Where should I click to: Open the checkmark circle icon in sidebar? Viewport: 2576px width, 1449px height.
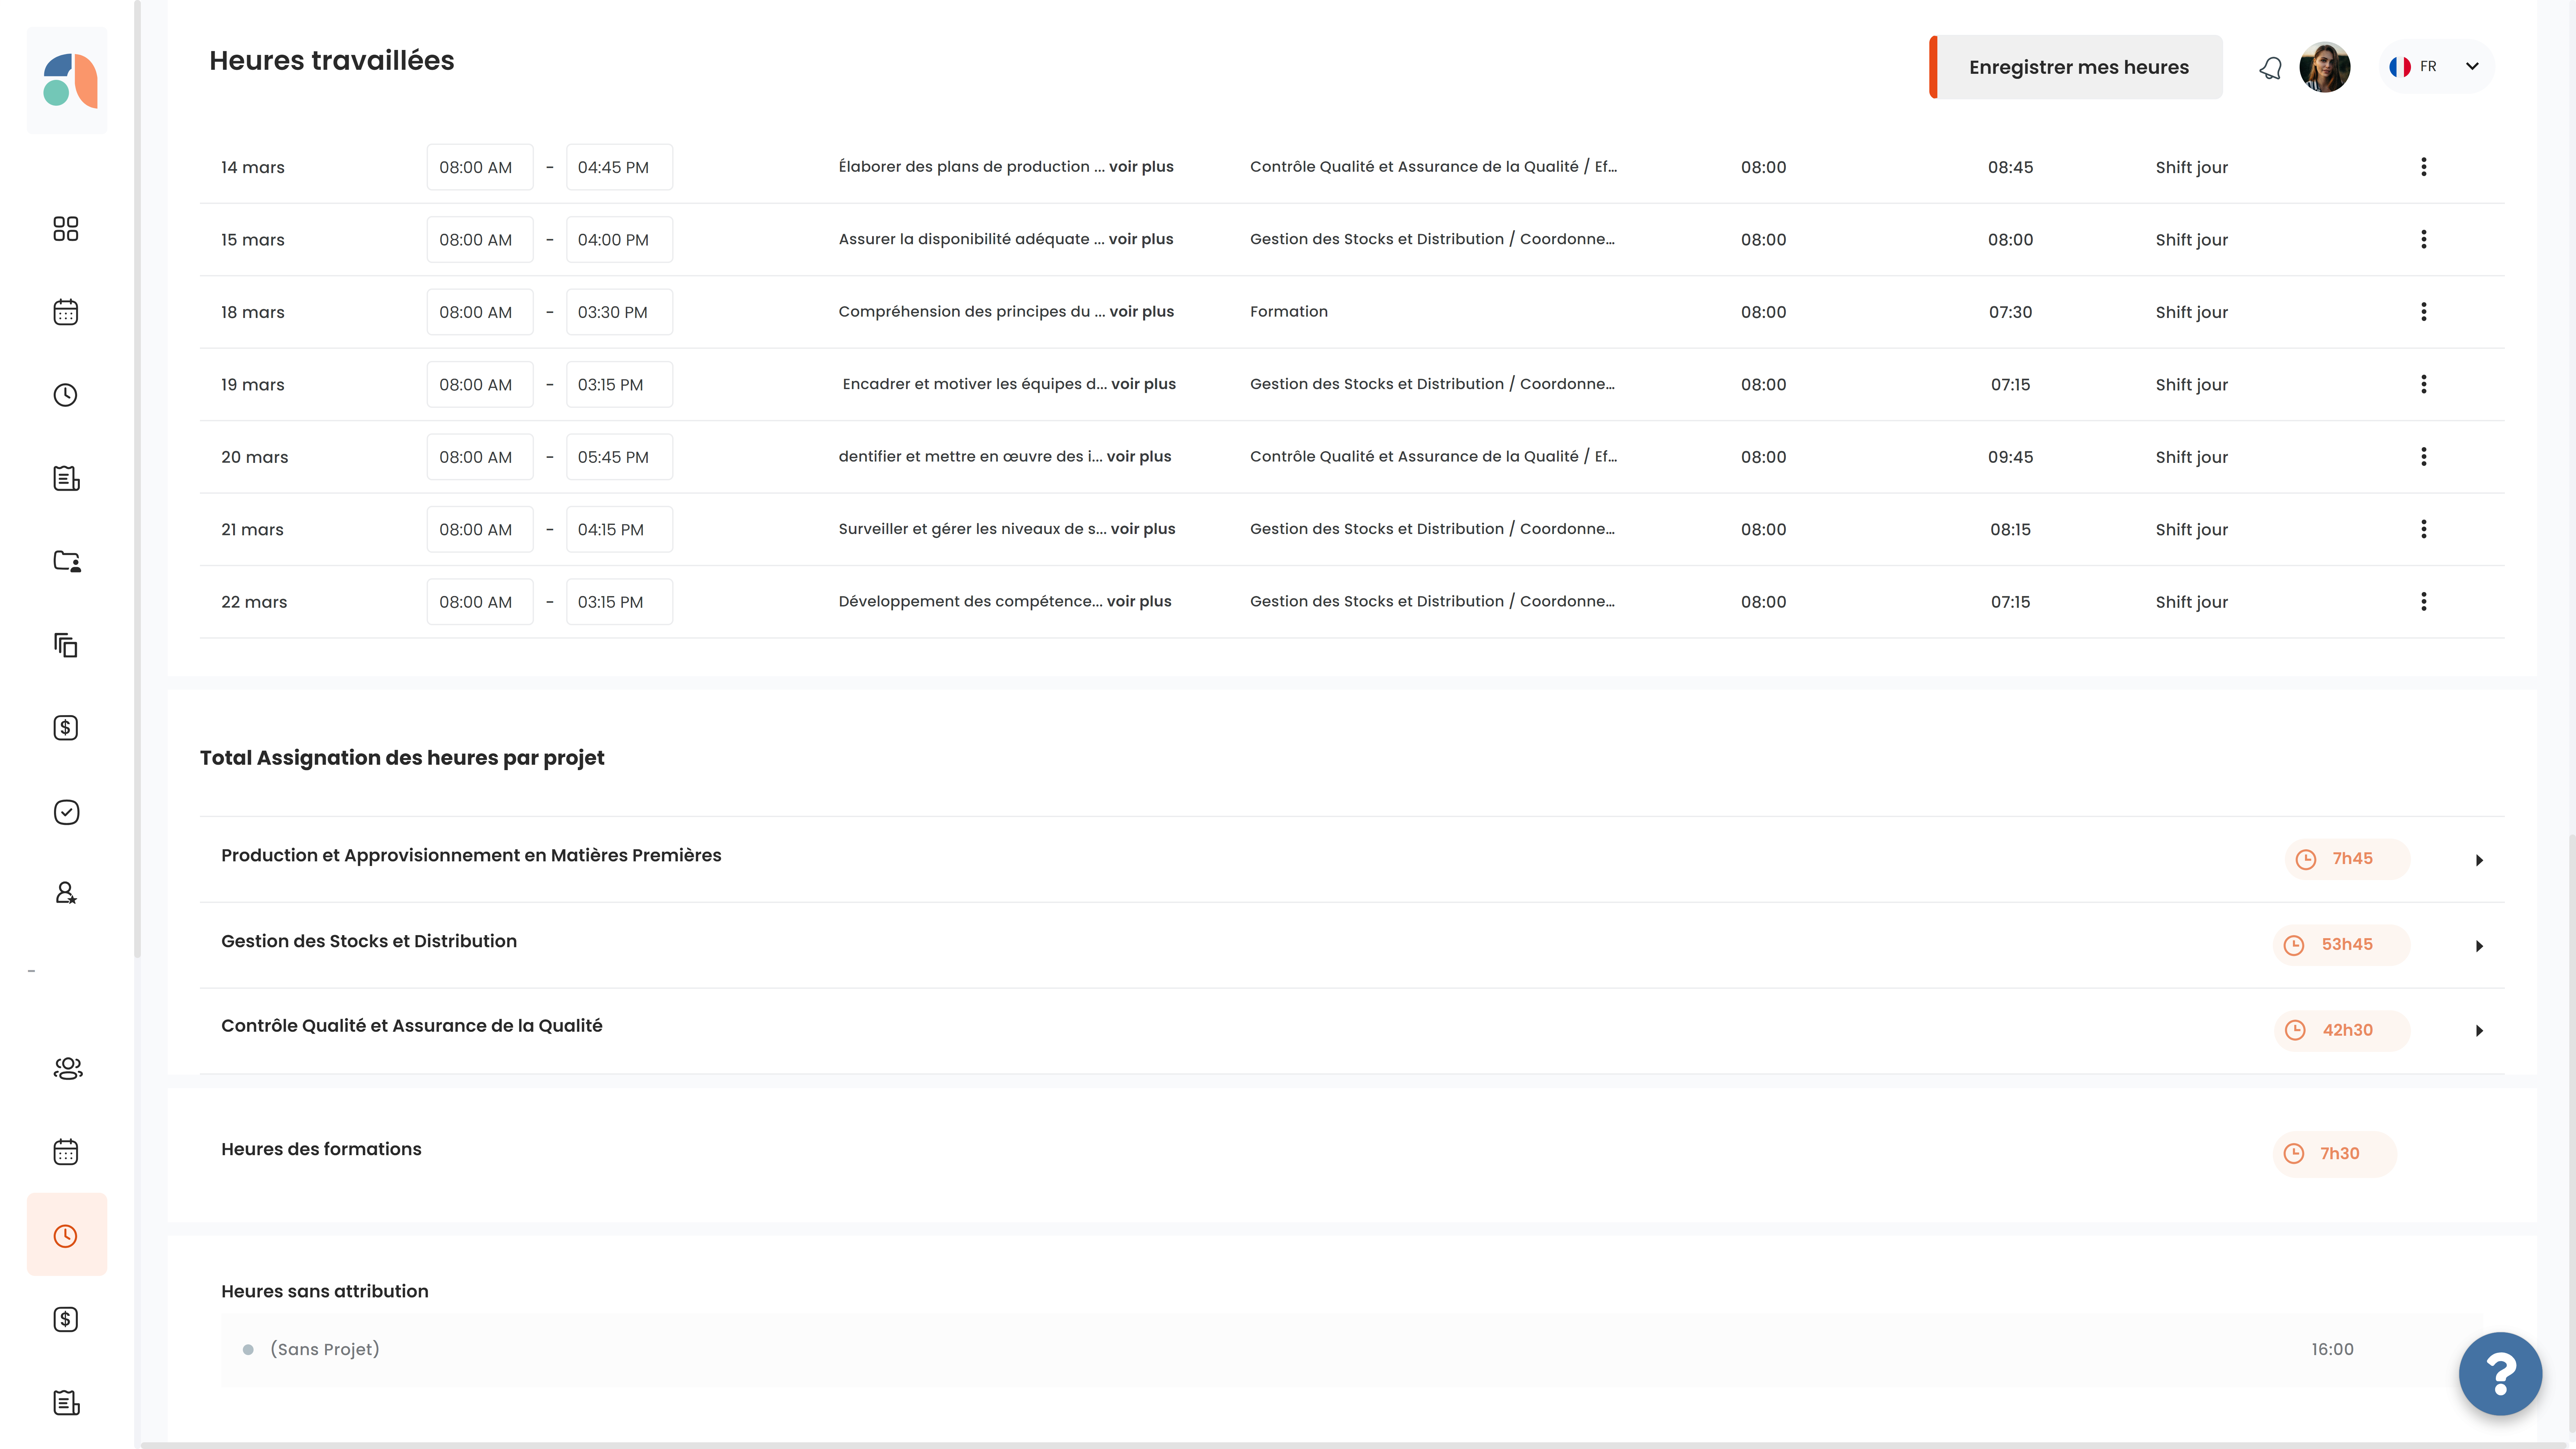[66, 812]
